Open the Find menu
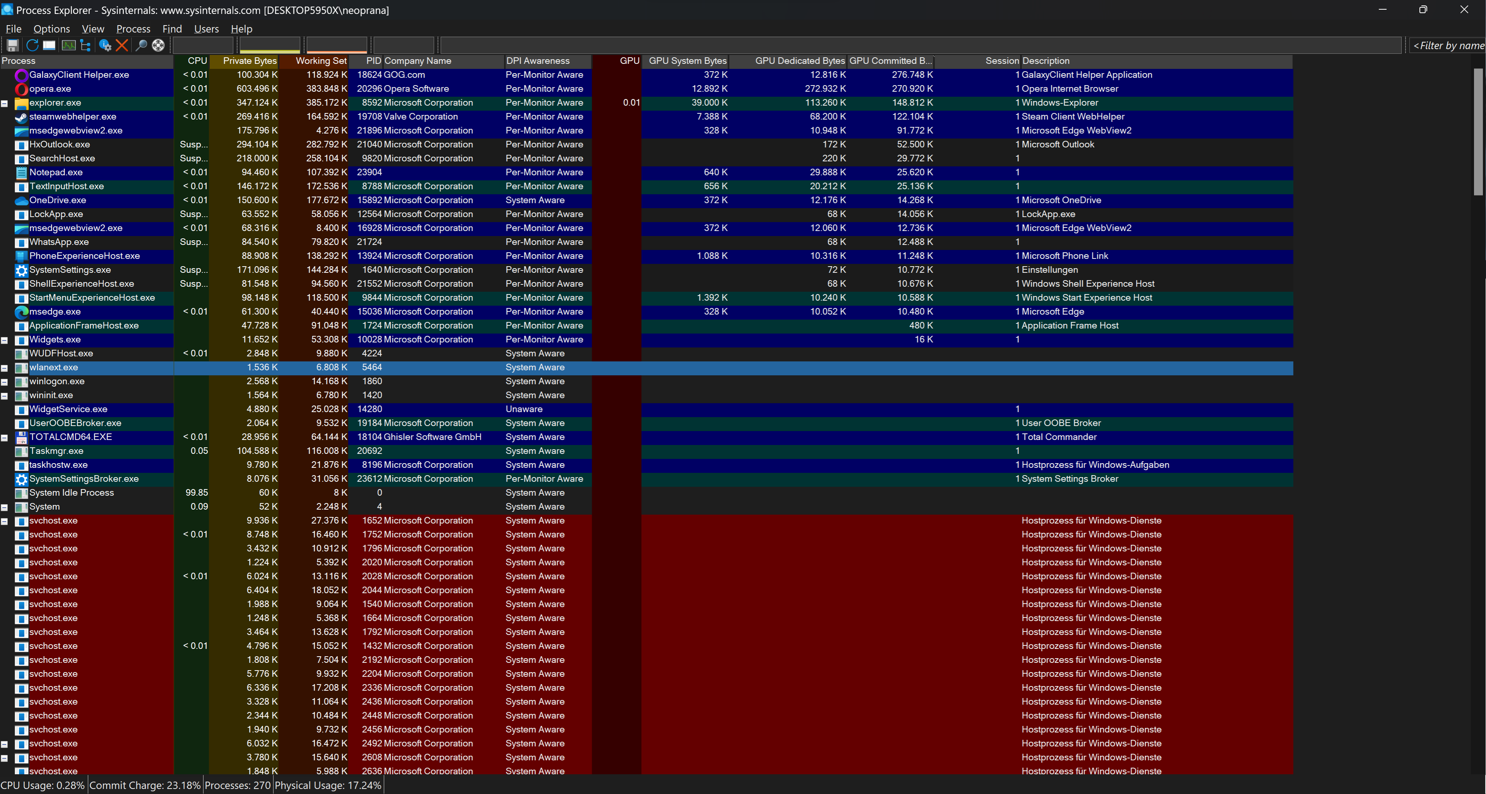The height and width of the screenshot is (794, 1486). pyautogui.click(x=172, y=29)
